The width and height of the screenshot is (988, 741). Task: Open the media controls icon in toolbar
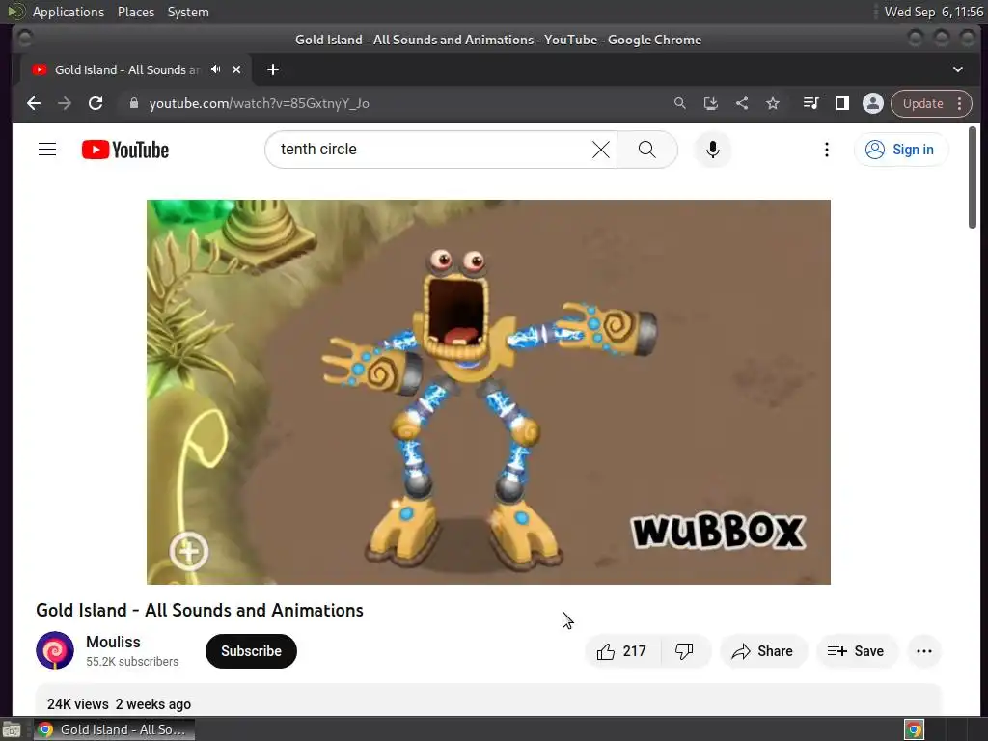point(810,103)
